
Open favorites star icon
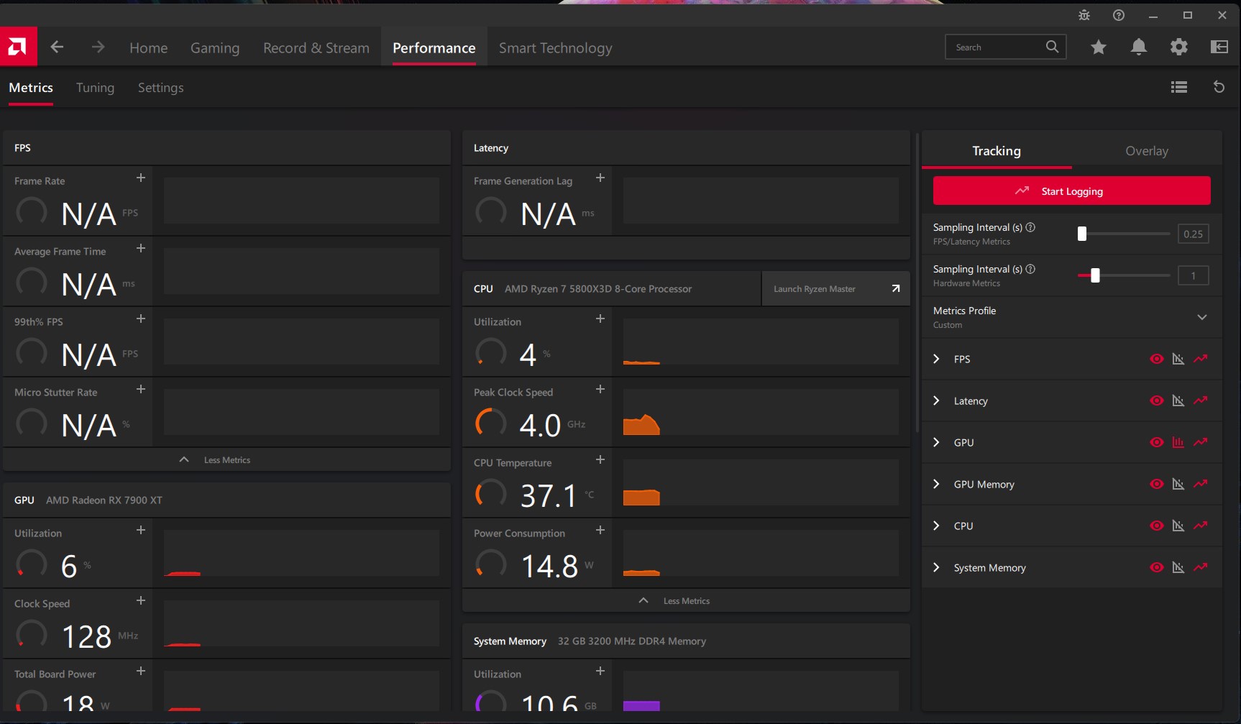1099,47
